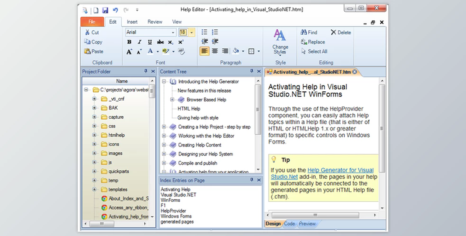Viewport: 466px width, 236px height.
Task: Switch to Preview tab
Action: click(307, 224)
